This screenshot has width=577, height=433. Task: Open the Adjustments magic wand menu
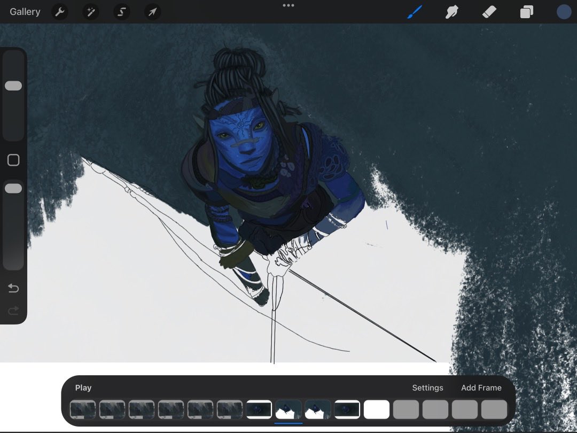(x=90, y=12)
